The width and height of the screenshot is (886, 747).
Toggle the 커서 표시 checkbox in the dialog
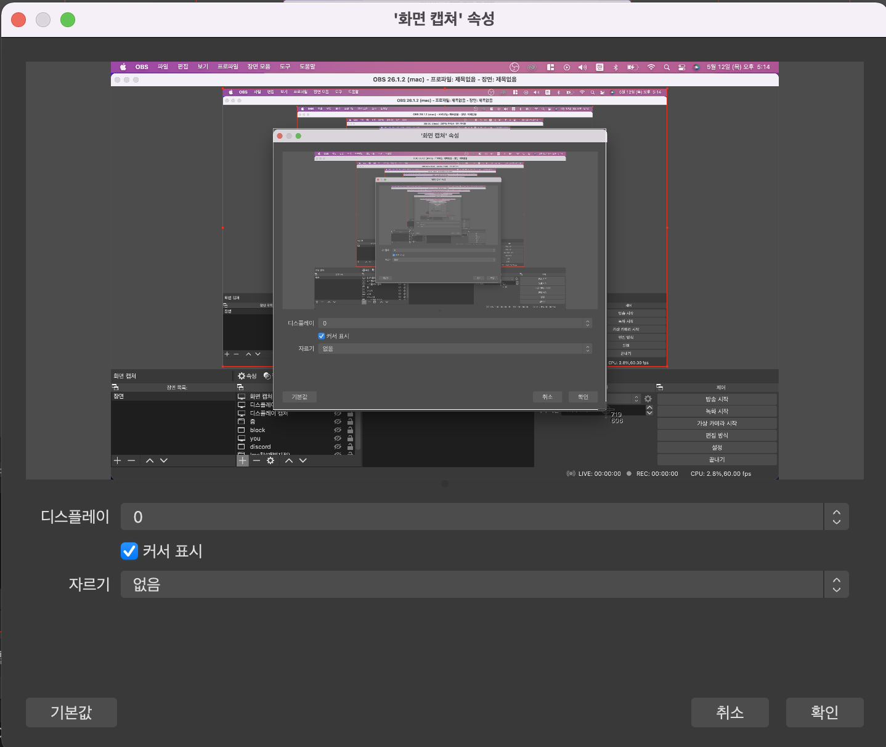pyautogui.click(x=129, y=551)
